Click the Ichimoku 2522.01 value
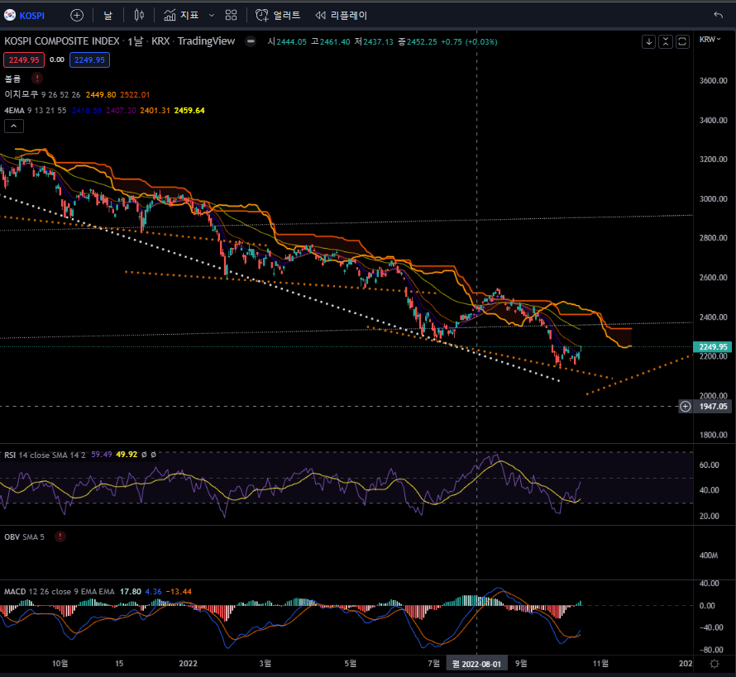 (135, 94)
